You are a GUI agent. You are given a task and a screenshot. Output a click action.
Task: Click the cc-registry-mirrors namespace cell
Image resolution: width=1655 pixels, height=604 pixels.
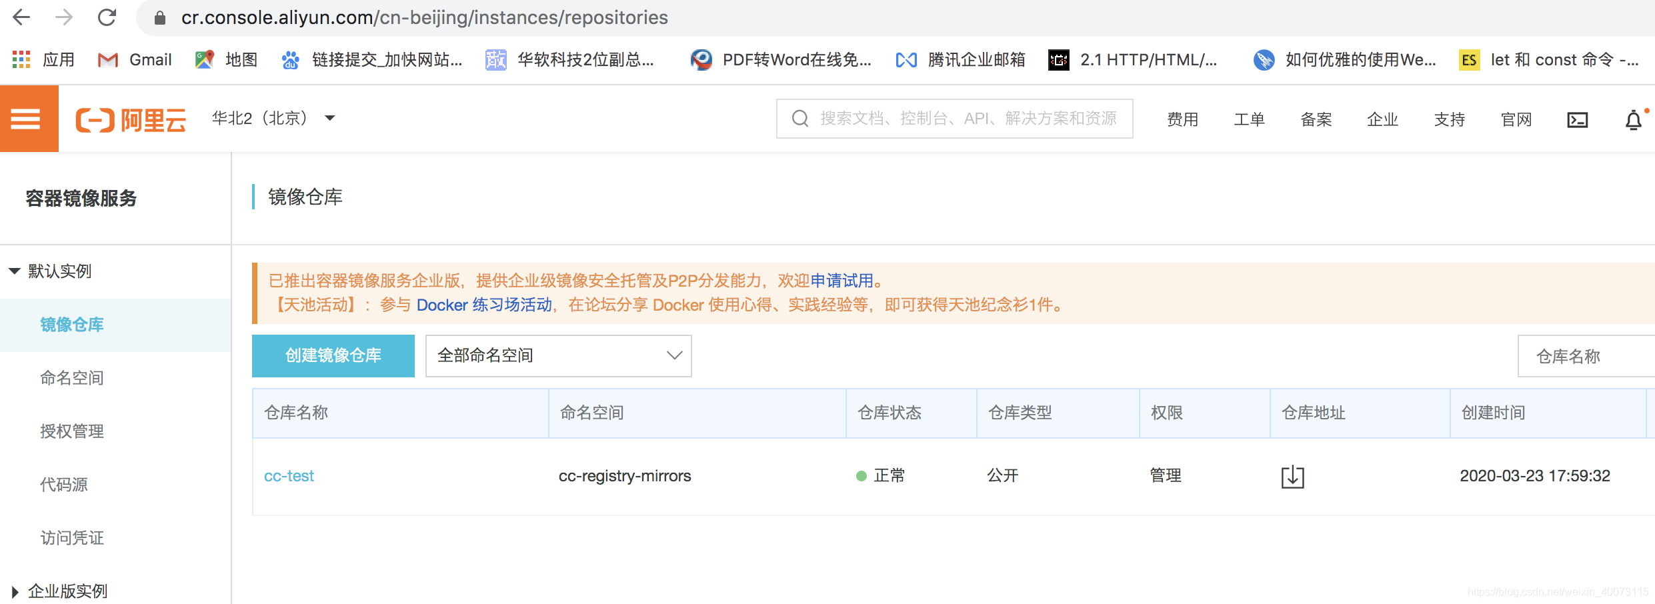point(625,476)
